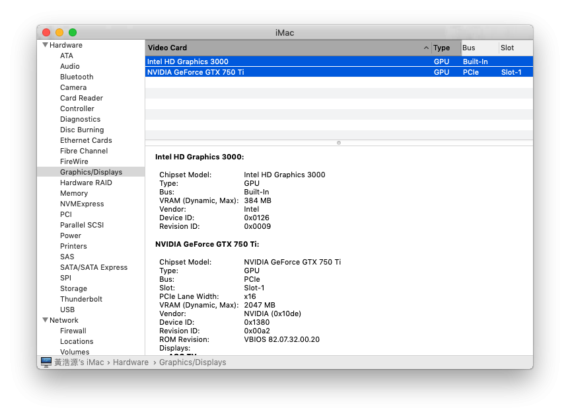Viewport: 570px width, 418px height.
Task: Open the Firewall item under Network
Action: [x=73, y=331]
